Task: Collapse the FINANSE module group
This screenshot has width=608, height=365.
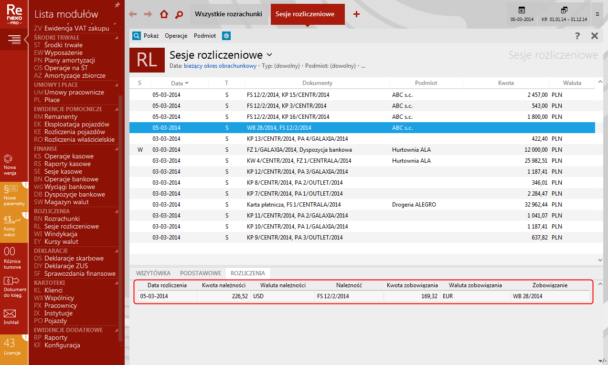Action: point(117,149)
